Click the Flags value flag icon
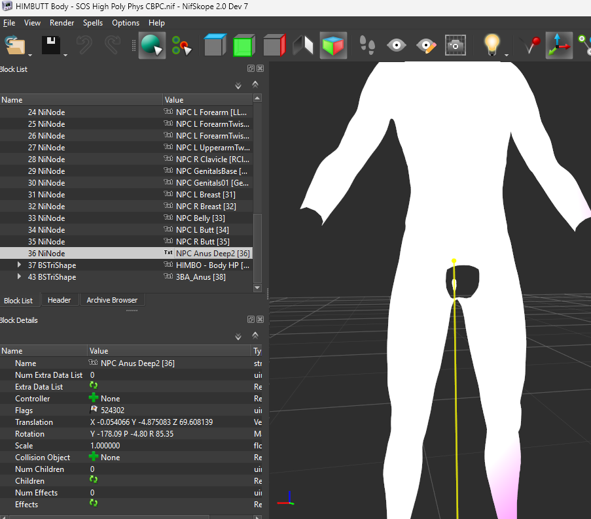The width and height of the screenshot is (591, 519). coord(94,410)
